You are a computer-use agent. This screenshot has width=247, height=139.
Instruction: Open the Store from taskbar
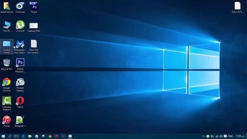(37, 136)
